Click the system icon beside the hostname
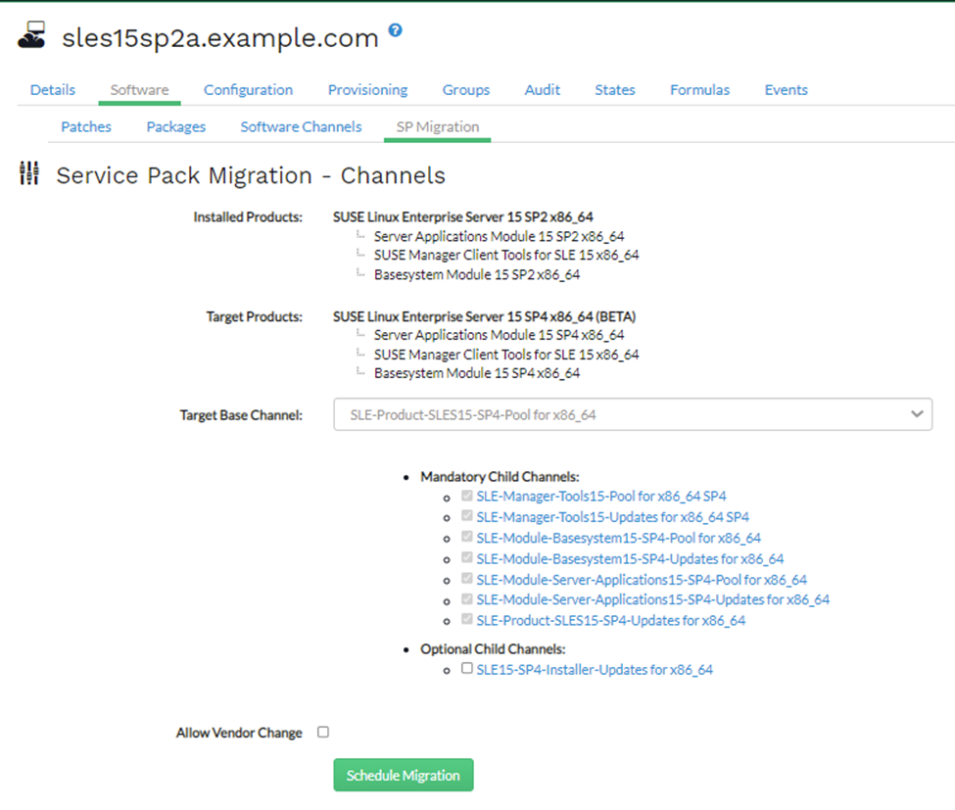 point(31,38)
